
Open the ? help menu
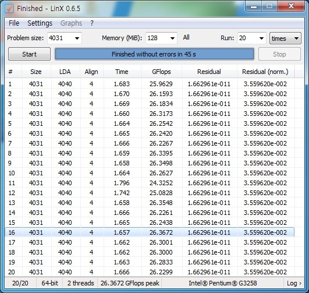coord(92,23)
